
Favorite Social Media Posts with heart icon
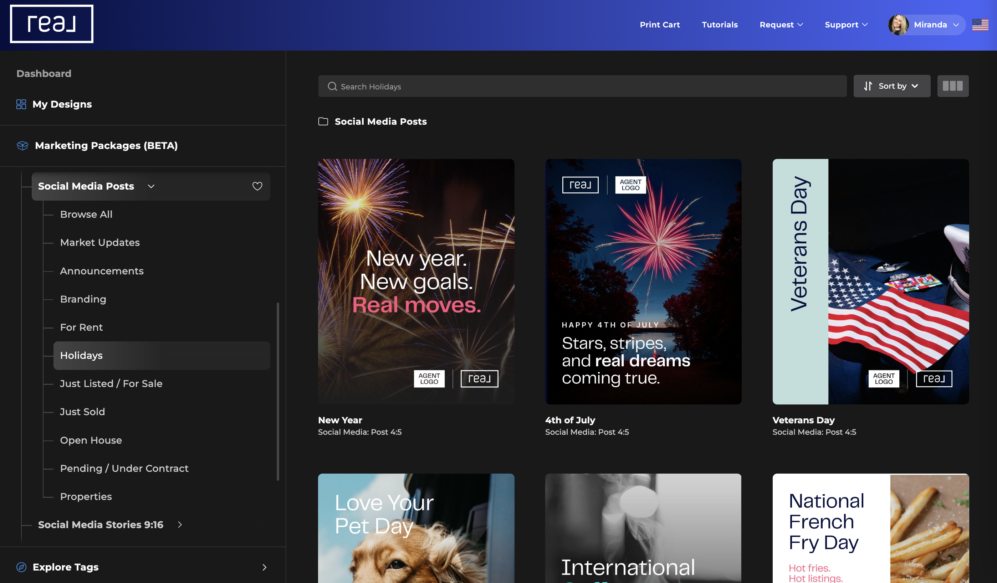point(257,186)
